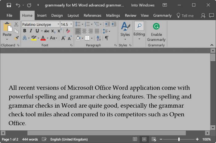The image size is (216, 143).
Task: Activate the Format Painter brush
Action: coord(16,38)
